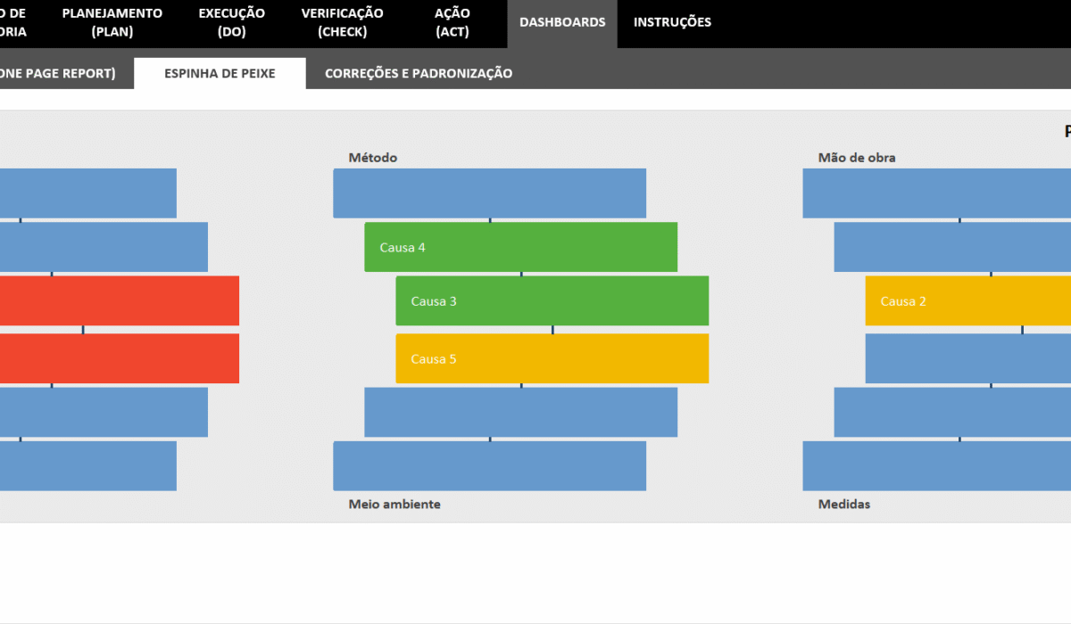The image size is (1071, 624).
Task: Select the Meio ambiente category label
Action: tap(394, 504)
